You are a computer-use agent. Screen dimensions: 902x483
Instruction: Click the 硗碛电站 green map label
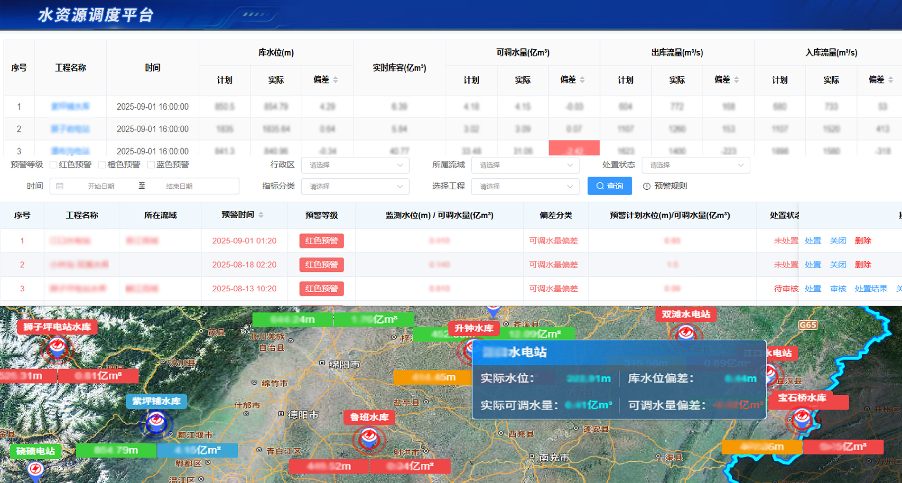(36, 451)
